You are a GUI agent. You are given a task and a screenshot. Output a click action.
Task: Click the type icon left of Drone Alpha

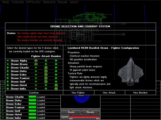(8, 60)
